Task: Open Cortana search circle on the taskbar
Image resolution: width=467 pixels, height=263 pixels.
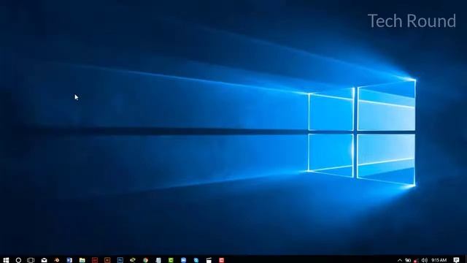Action: (18, 260)
